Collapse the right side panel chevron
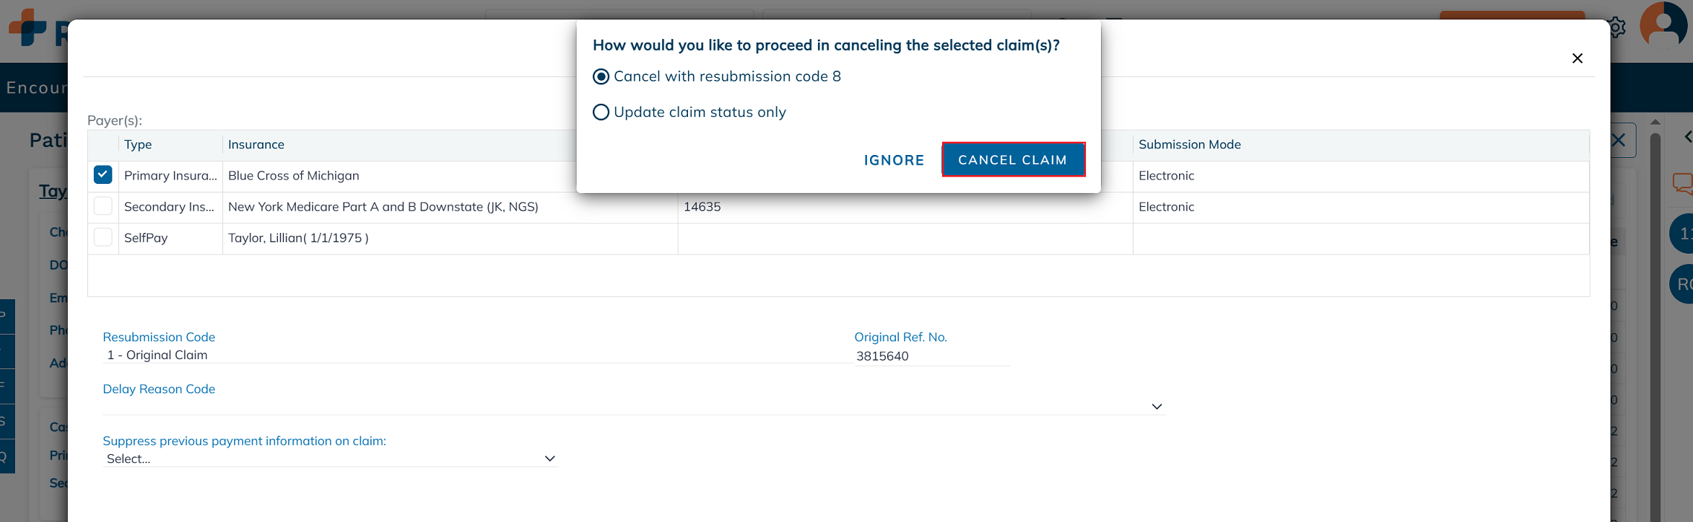This screenshot has height=522, width=1693. pos(1687,136)
